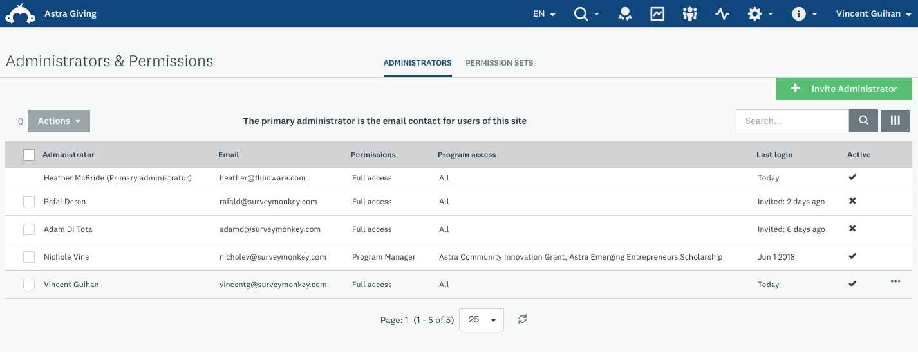Open the info circle help menu

(804, 13)
